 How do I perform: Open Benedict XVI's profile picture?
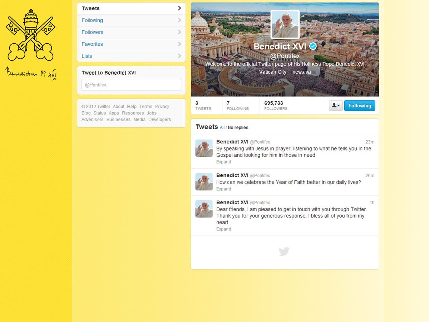click(x=284, y=24)
